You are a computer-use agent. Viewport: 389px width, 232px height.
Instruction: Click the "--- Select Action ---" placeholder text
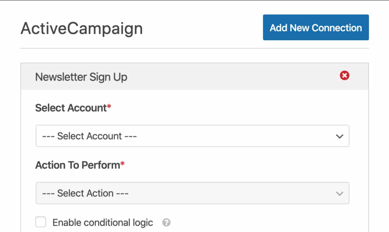tap(85, 193)
